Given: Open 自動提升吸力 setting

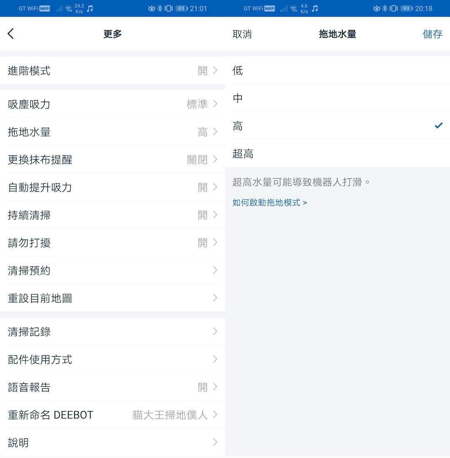Looking at the screenshot, I should click(x=112, y=187).
